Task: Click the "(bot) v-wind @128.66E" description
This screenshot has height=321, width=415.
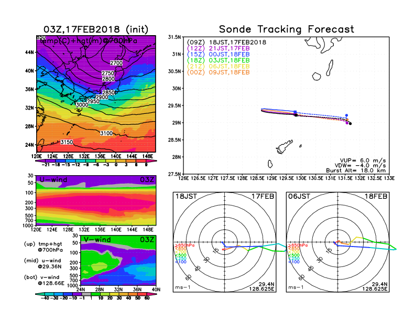Action: pyautogui.click(x=44, y=280)
